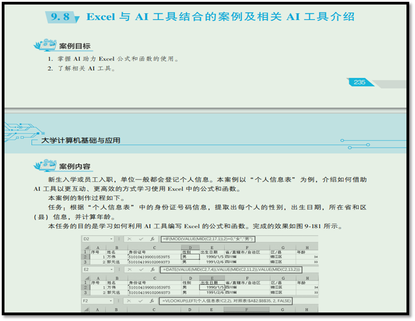
Task: Select column A header in the VLOOKUP formula sheet
Action: point(97,309)
